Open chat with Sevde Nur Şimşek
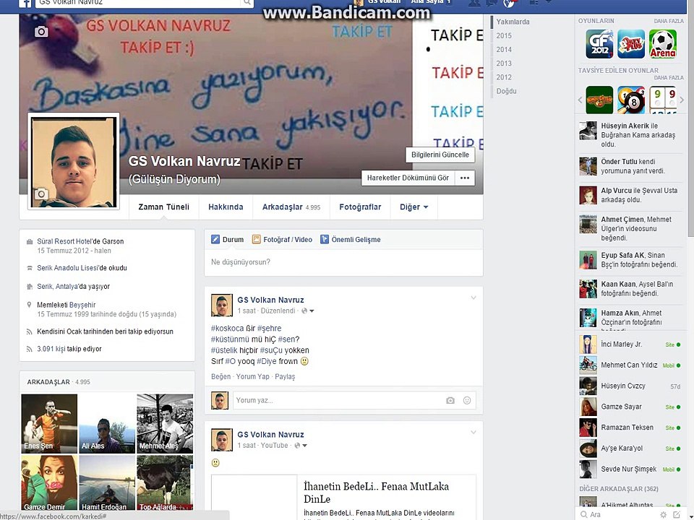The image size is (694, 520). 630,469
